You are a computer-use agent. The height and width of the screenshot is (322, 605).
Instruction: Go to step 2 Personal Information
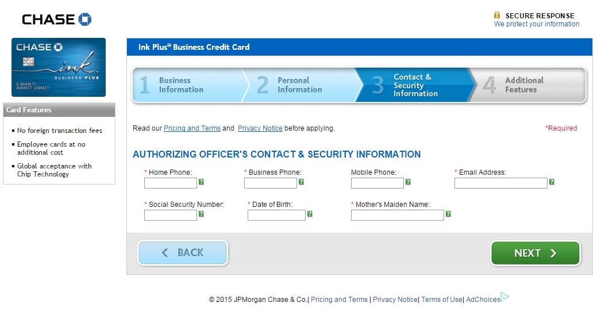tap(301, 85)
